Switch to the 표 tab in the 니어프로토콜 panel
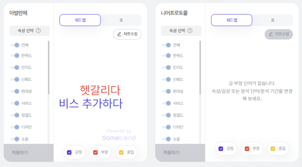 point(273,20)
